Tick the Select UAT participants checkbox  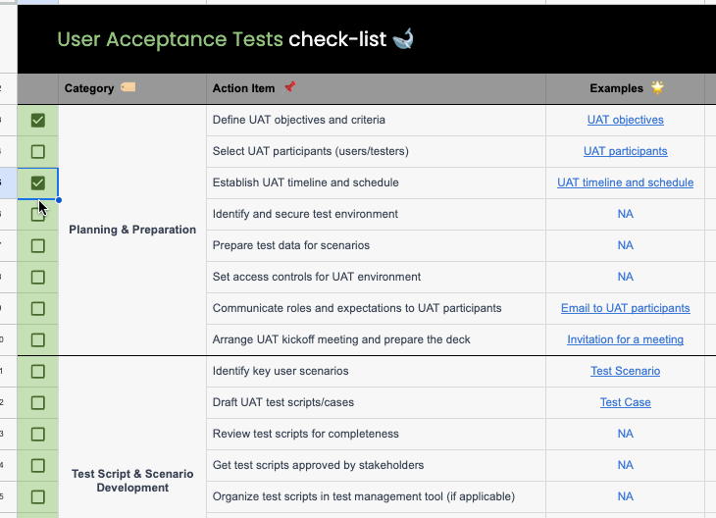click(38, 152)
